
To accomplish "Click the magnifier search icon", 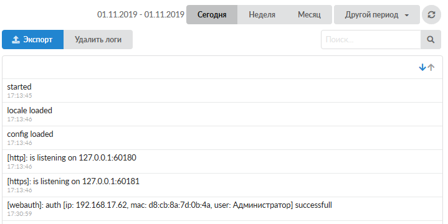I will (x=431, y=39).
